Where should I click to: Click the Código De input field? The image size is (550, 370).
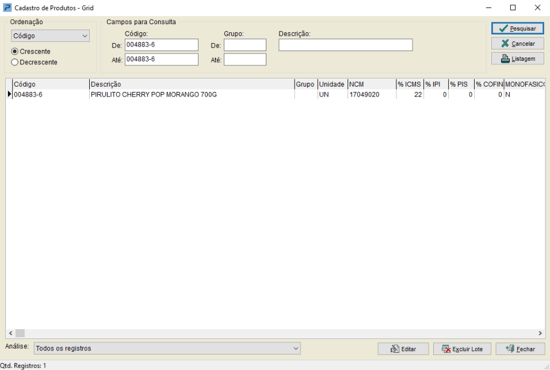162,45
